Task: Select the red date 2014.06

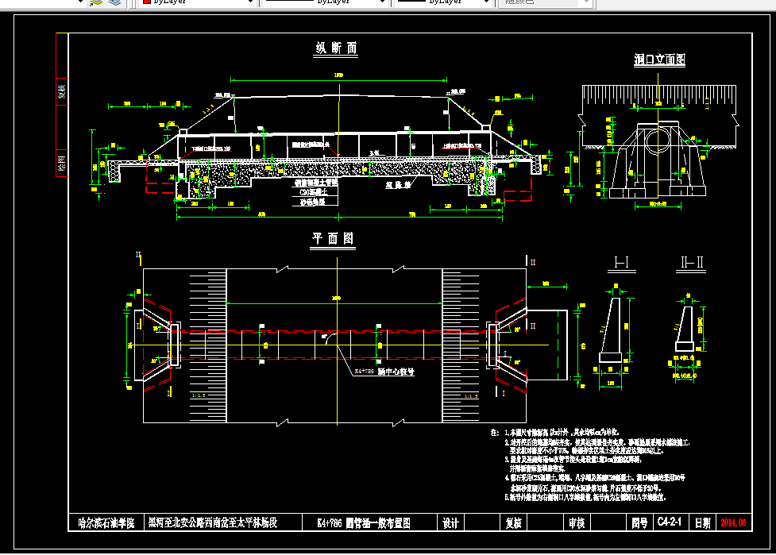Action: (733, 522)
